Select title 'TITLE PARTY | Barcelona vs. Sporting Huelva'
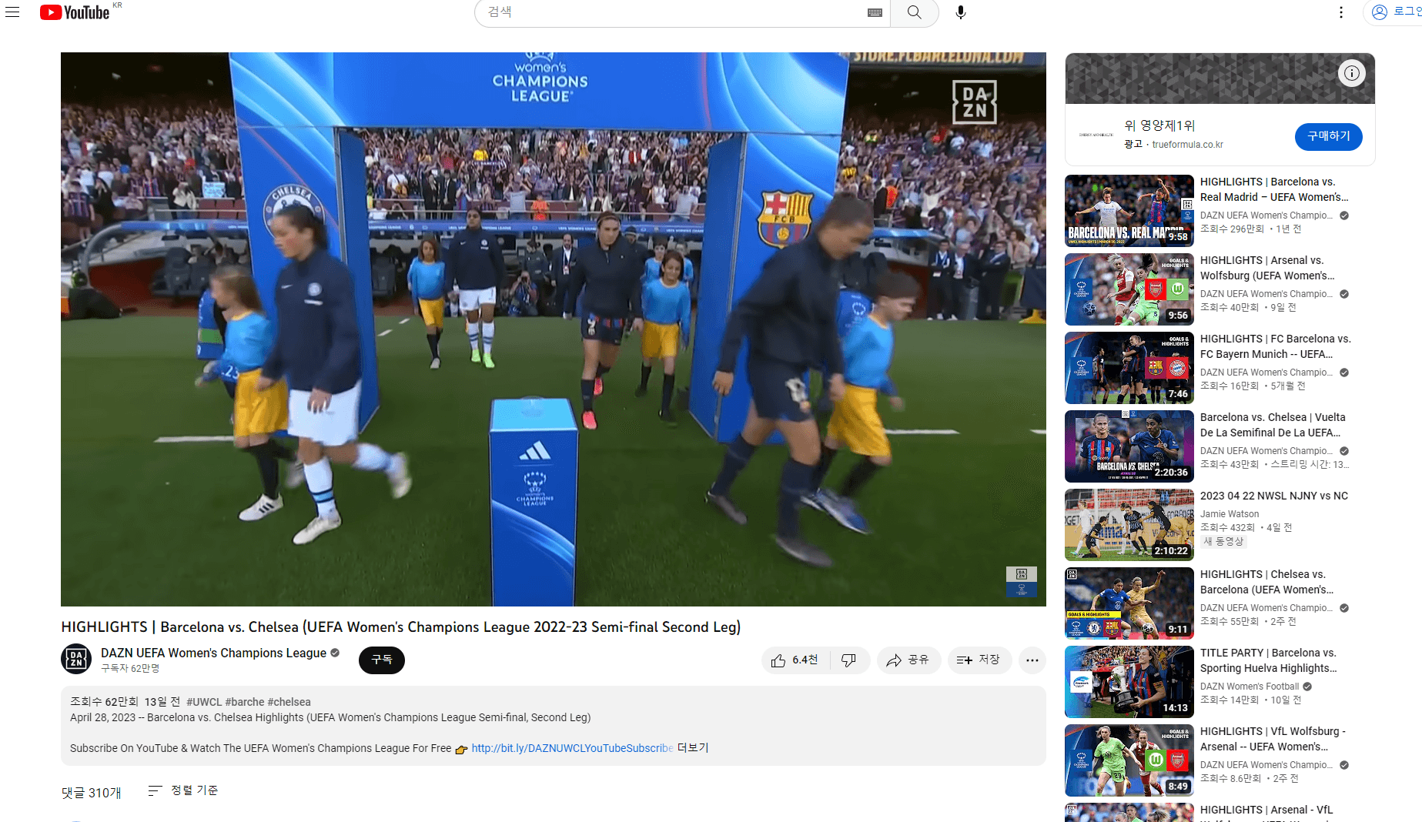Image resolution: width=1422 pixels, height=822 pixels. click(x=1269, y=660)
